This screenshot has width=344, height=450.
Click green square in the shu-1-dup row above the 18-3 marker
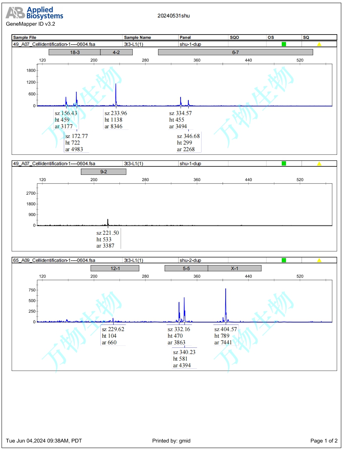(284, 44)
